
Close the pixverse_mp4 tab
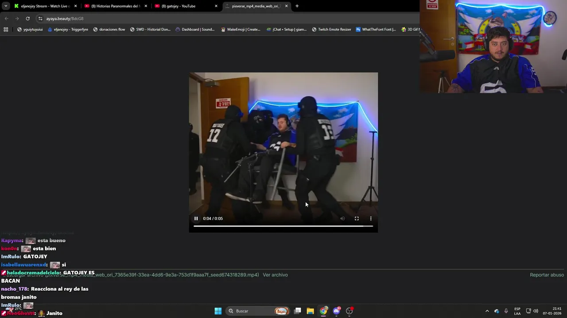(x=286, y=6)
